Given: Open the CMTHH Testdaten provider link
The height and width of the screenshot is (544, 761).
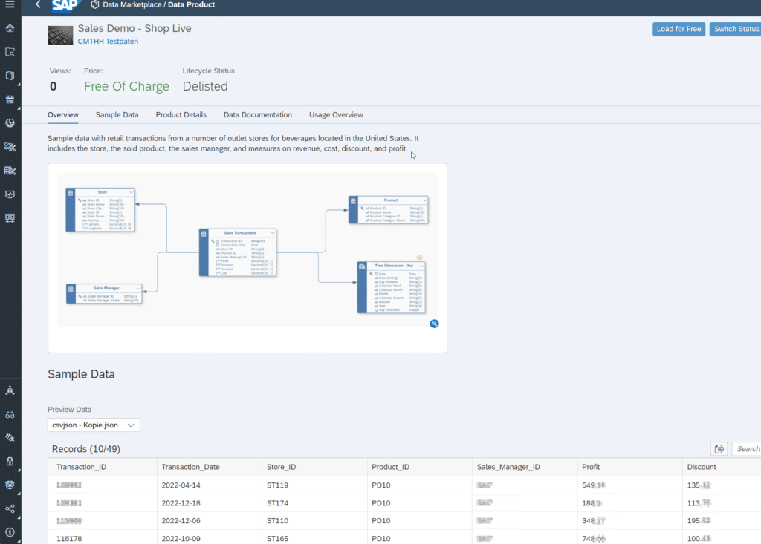Looking at the screenshot, I should click(108, 42).
